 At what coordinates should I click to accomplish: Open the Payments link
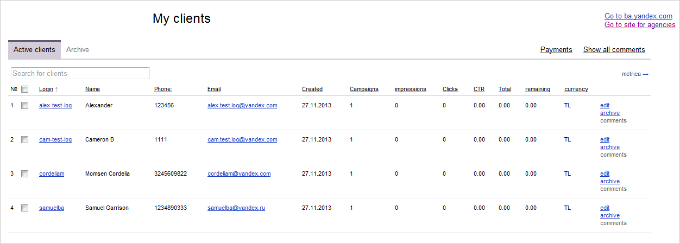[556, 50]
